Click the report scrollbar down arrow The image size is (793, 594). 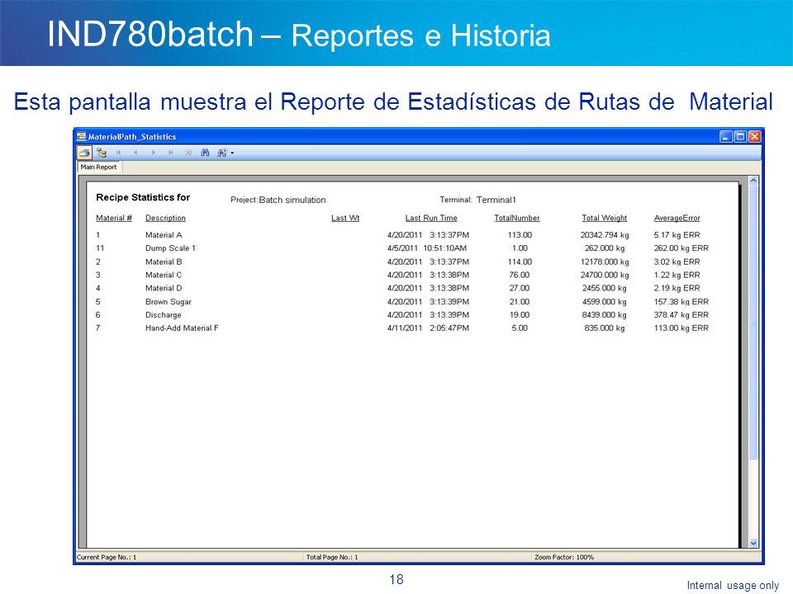coord(753,543)
